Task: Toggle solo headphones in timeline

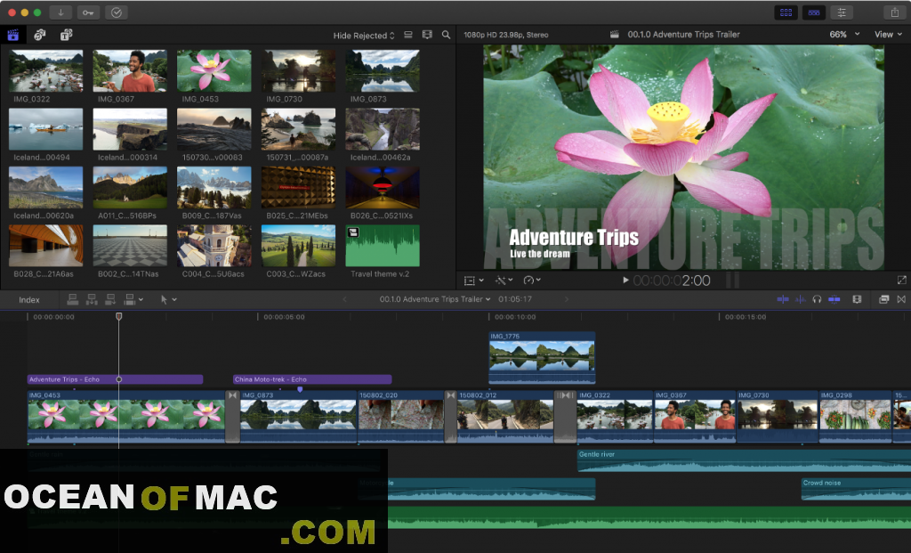Action: coord(817,299)
